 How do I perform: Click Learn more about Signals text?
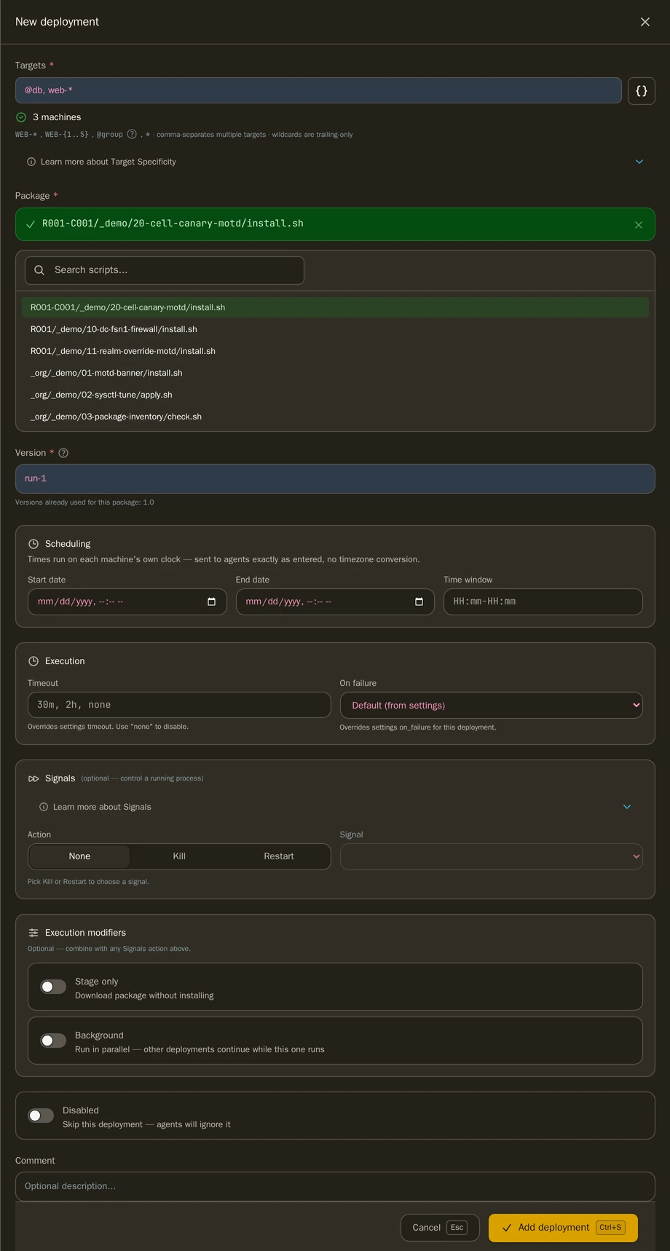102,807
